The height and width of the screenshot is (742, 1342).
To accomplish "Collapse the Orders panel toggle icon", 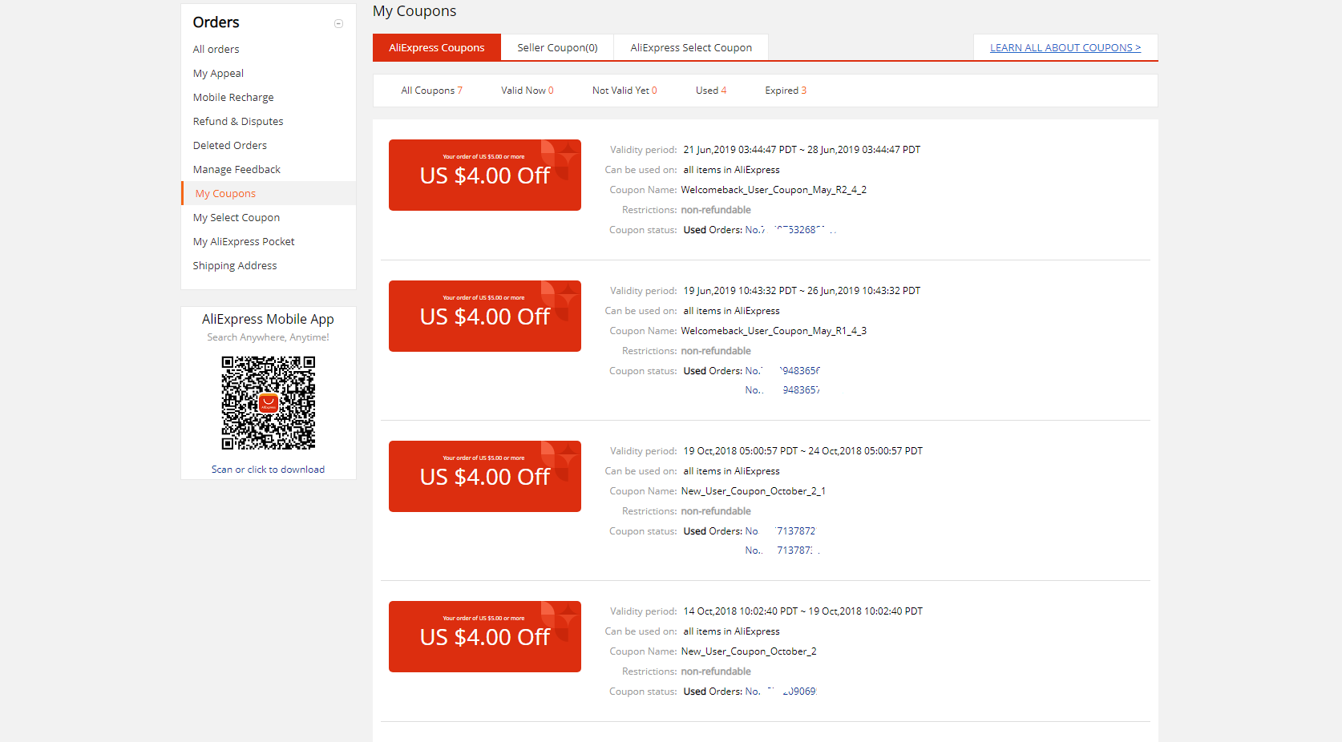I will click(338, 23).
